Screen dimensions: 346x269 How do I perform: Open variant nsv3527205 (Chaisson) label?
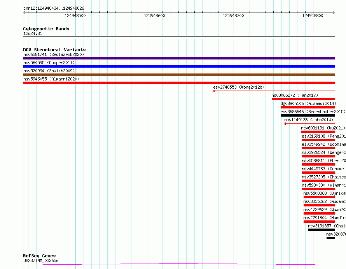point(324,177)
